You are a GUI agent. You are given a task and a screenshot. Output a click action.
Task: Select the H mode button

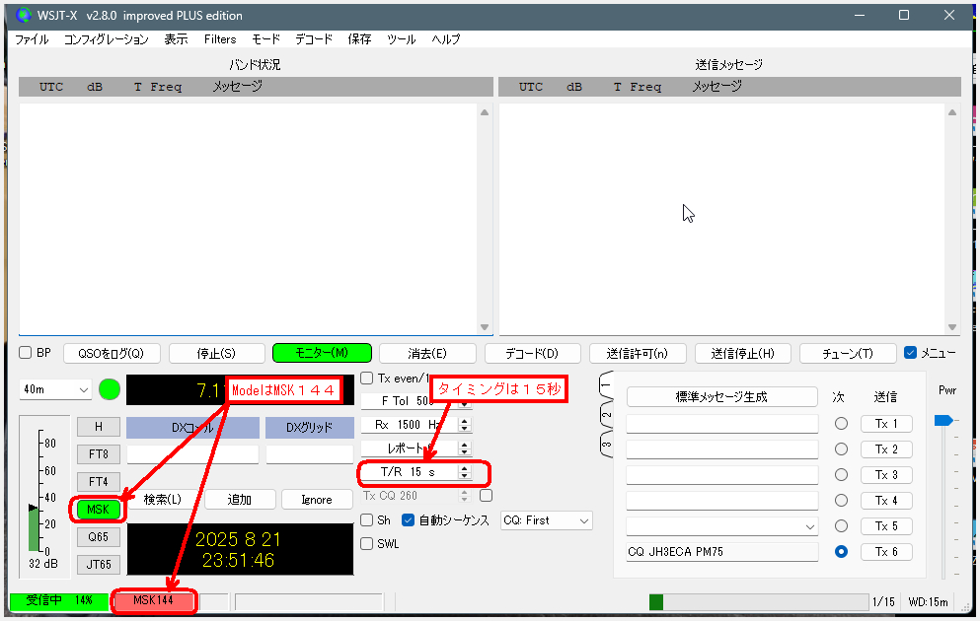(x=98, y=427)
